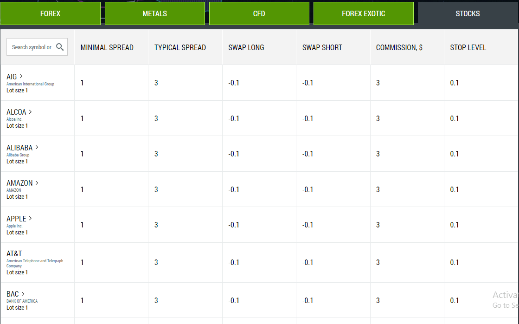Image resolution: width=519 pixels, height=324 pixels.
Task: Expand the ALCOA chevron arrow
Action: tap(31, 112)
